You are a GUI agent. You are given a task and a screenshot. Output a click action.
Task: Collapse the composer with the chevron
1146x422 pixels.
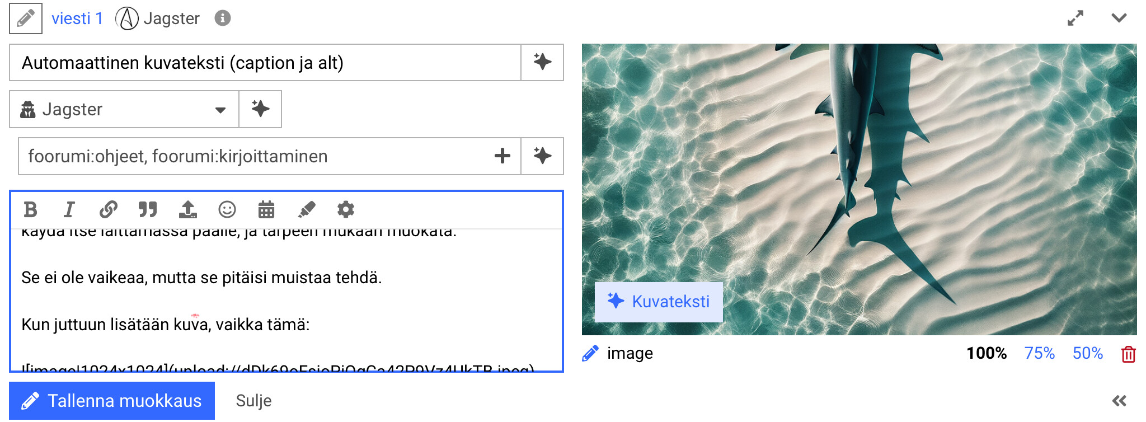[1119, 18]
